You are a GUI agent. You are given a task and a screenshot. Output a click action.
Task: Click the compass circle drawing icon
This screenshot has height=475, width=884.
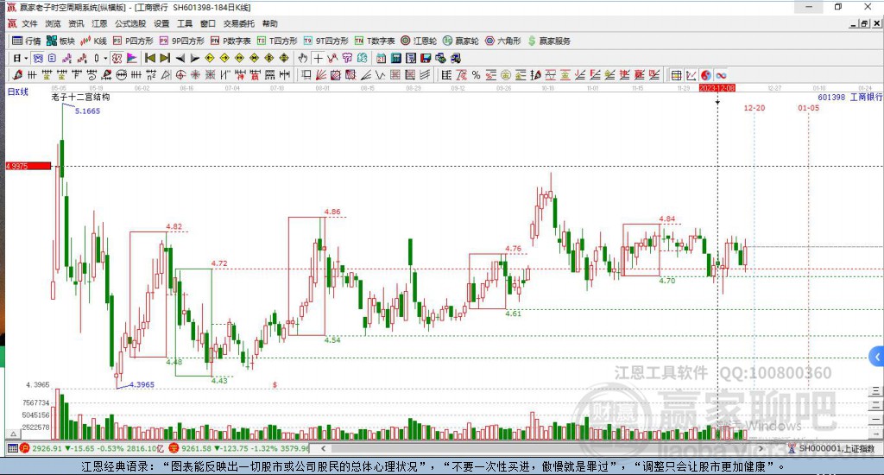180,75
